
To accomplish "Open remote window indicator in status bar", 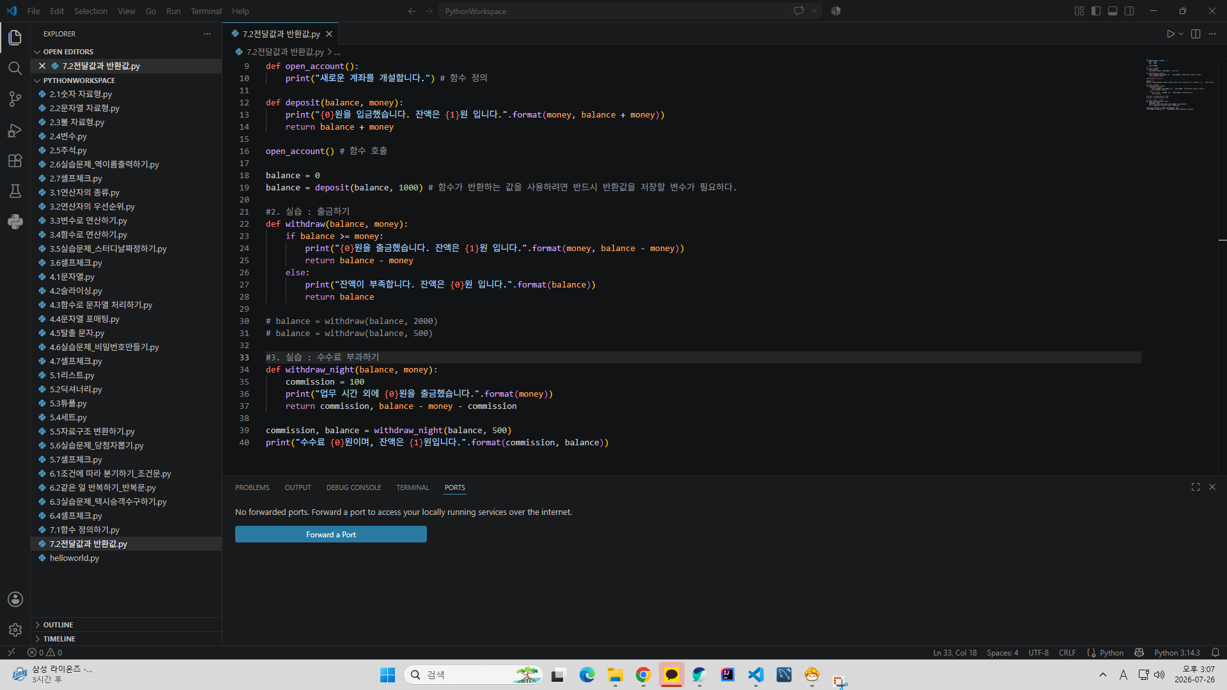I will tap(11, 652).
